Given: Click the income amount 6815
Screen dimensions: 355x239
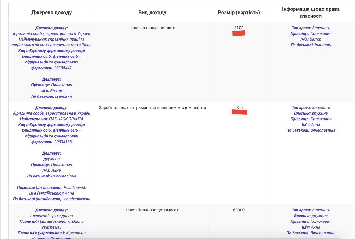Looking at the screenshot, I should pos(239,108).
